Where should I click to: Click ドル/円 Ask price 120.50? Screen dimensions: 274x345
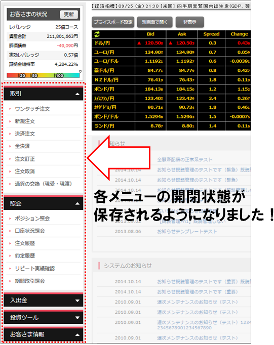click(x=185, y=43)
